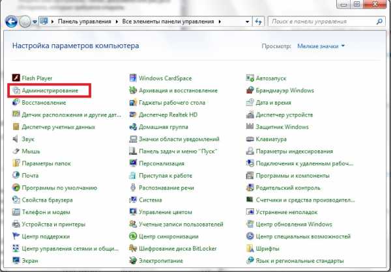Open recent pages dropdown next to navigation arrows
Image resolution: width=391 pixels, height=272 pixels.
[35, 22]
